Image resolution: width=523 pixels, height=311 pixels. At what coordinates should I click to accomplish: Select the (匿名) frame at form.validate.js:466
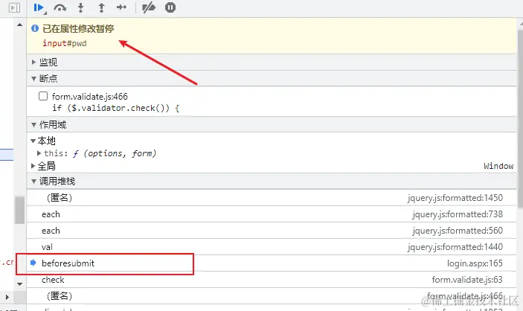[x=272, y=296]
